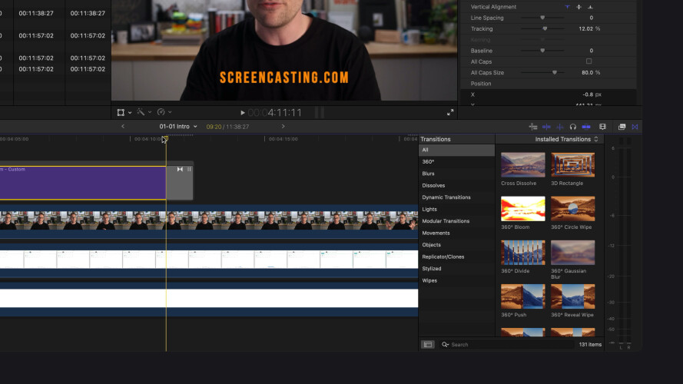The image size is (683, 384).
Task: Click the Tracking value 12.02
Action: pyautogui.click(x=586, y=28)
